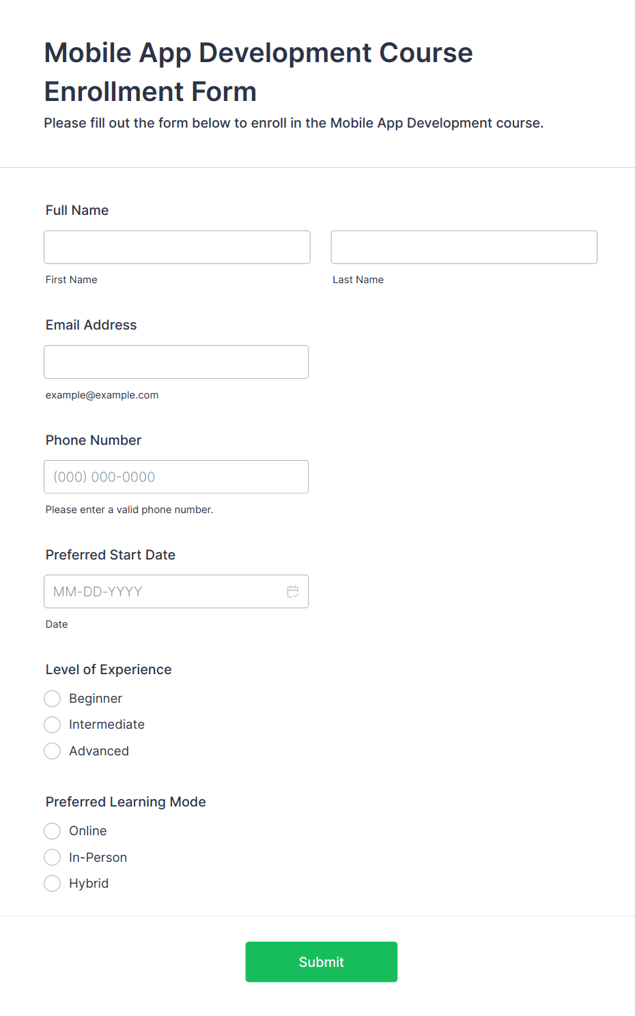Focus the First Name input field
The width and height of the screenshot is (635, 1016).
pyautogui.click(x=177, y=247)
